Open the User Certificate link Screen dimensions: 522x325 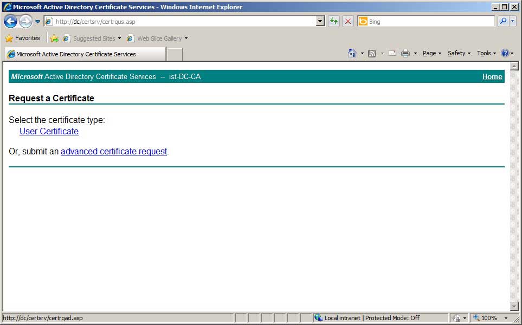[49, 132]
